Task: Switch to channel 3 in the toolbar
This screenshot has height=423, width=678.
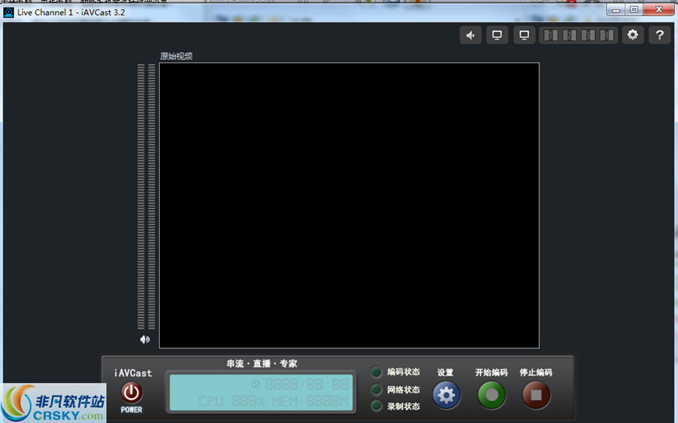Action: tap(588, 35)
